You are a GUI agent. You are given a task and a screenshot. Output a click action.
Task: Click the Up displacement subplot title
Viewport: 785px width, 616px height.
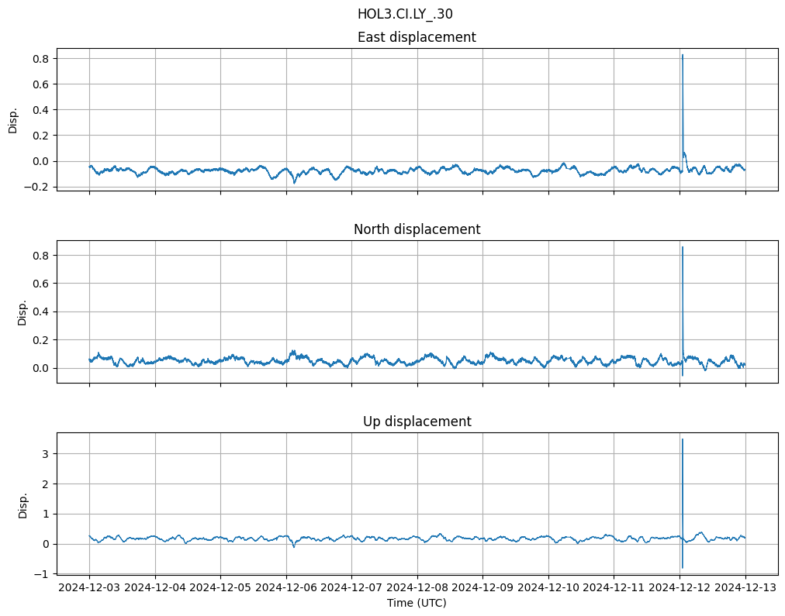417,422
